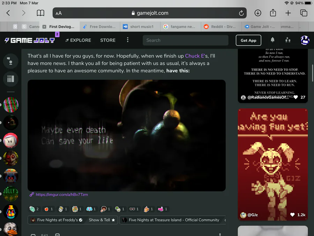The height and width of the screenshot is (236, 314).
Task: Open the STORE page
Action: [x=108, y=40]
